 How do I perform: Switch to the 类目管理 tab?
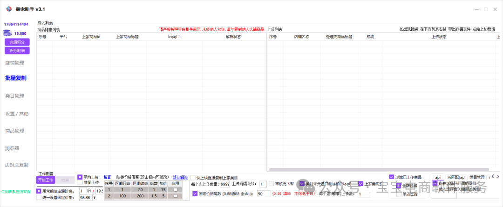coord(477,177)
